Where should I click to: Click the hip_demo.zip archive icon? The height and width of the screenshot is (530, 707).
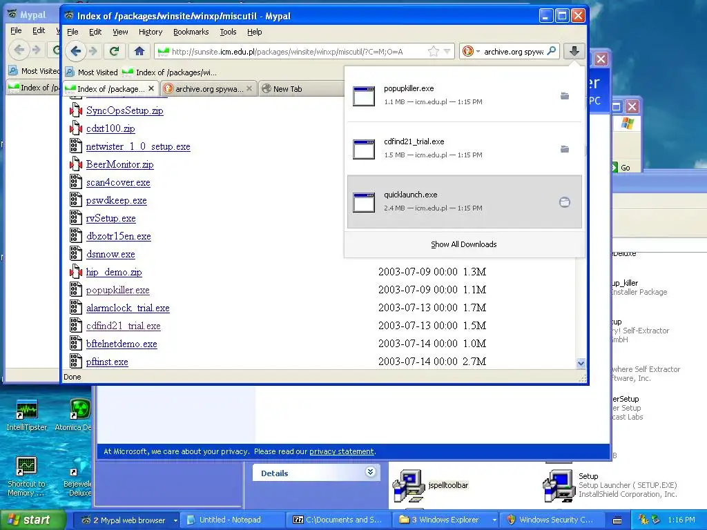pyautogui.click(x=75, y=271)
